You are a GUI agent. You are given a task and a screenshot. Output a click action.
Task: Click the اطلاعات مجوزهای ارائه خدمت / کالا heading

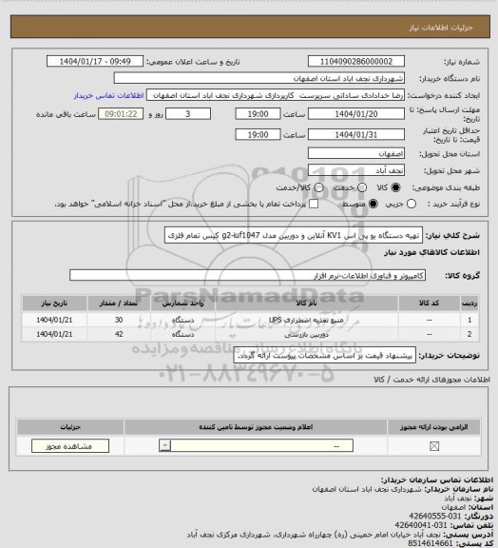pos(432,380)
